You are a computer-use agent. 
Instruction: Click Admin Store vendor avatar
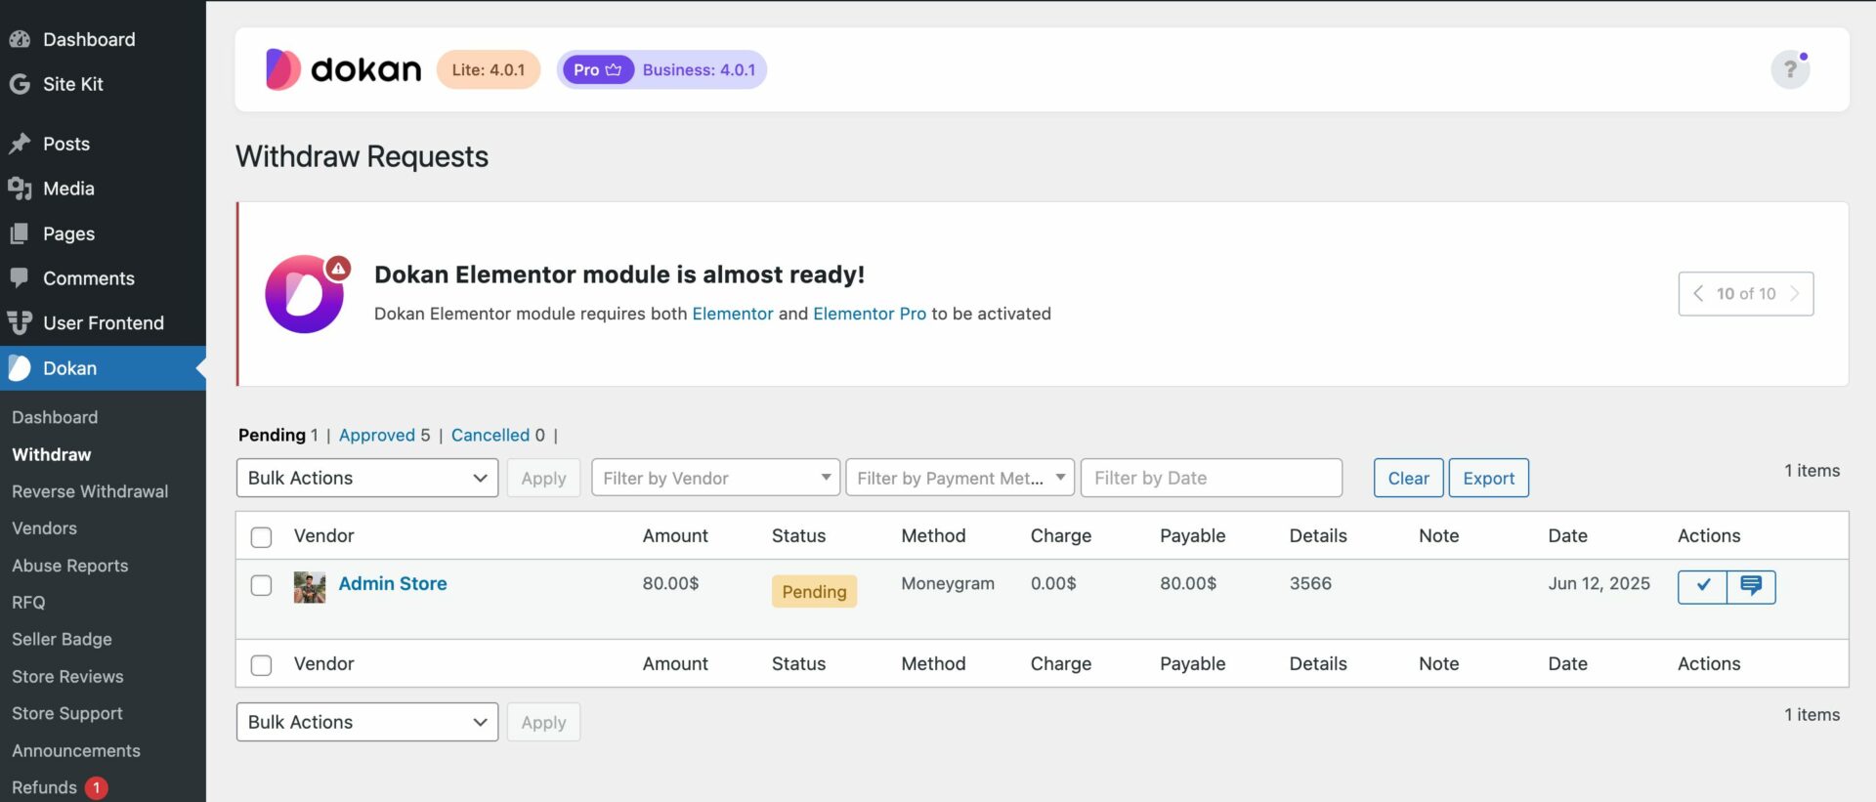click(x=310, y=587)
